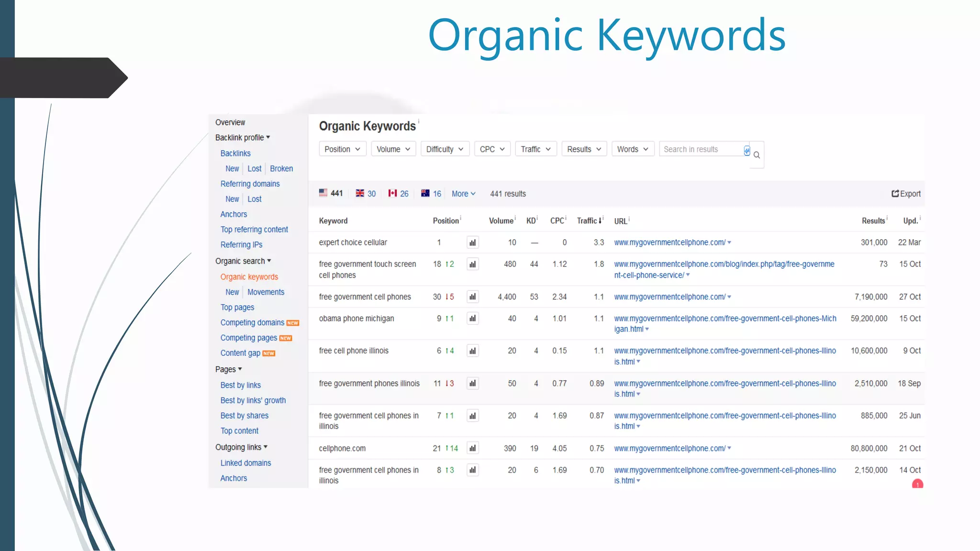980x551 pixels.
Task: Select keyword 'free cell phone illinois'
Action: [x=354, y=351]
